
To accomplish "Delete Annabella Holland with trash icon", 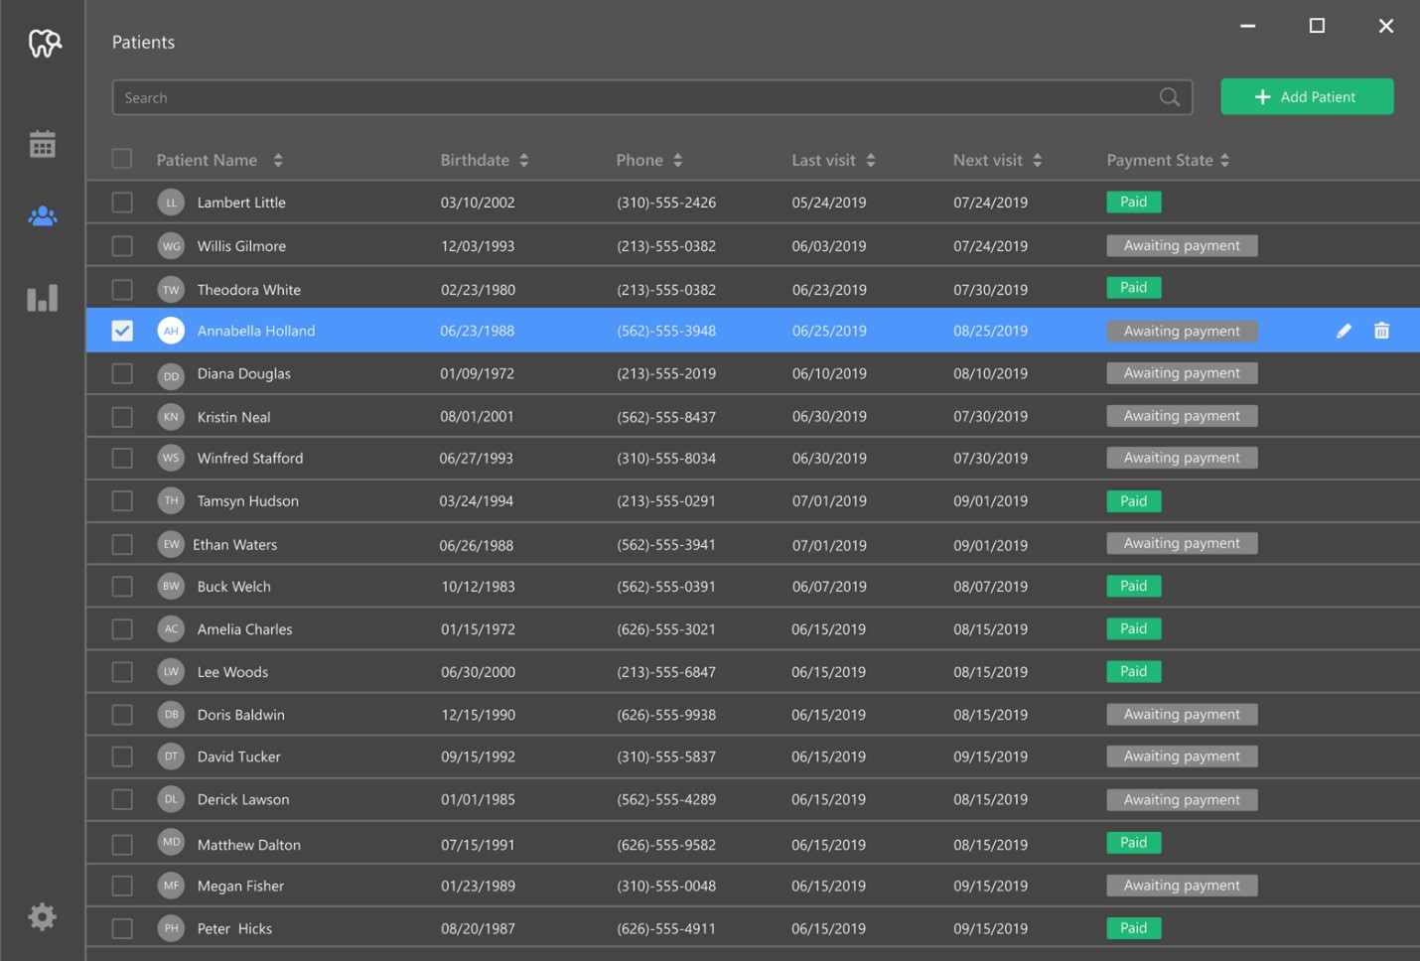I will [x=1381, y=331].
